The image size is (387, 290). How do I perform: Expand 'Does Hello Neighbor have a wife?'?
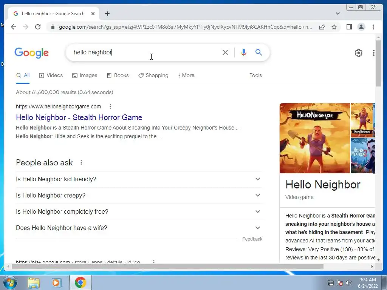(138, 228)
